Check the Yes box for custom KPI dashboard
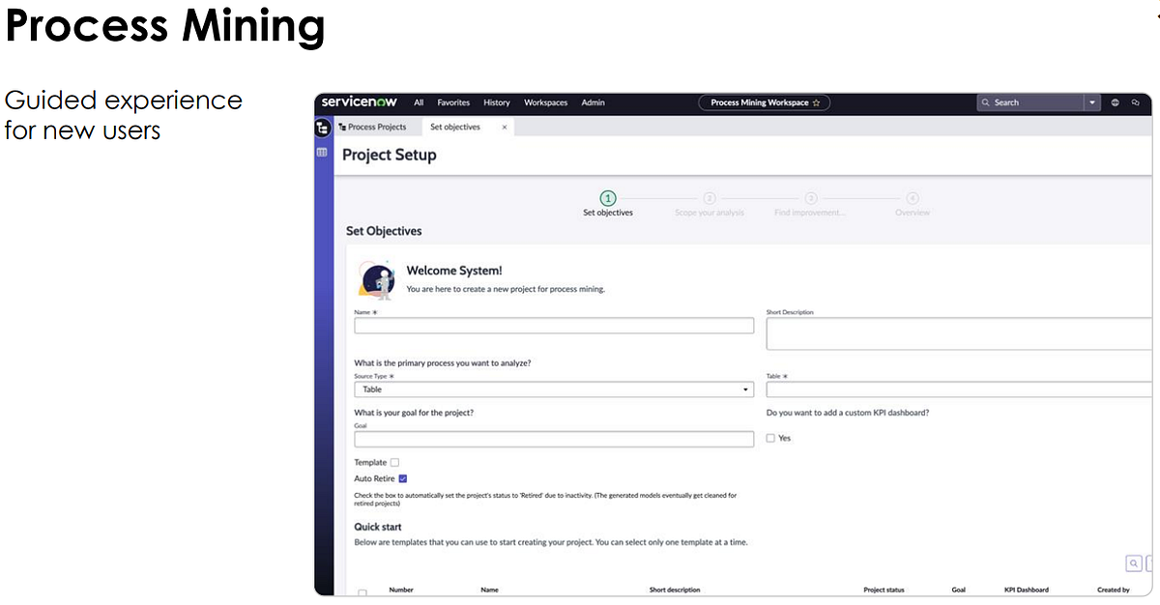Screen dimensions: 1160x605 click(770, 438)
